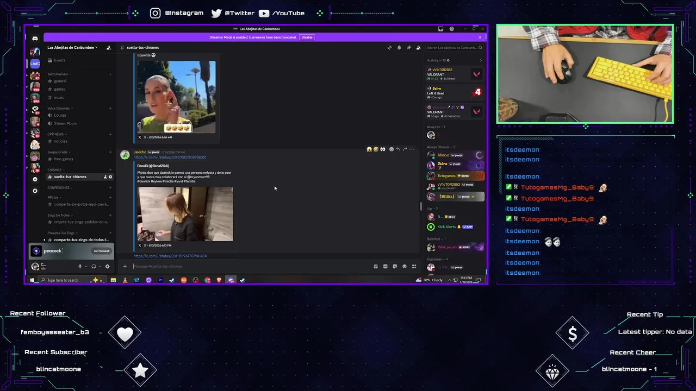The image size is (696, 391).
Task: Open notification settings bell in header
Action: coord(399,47)
